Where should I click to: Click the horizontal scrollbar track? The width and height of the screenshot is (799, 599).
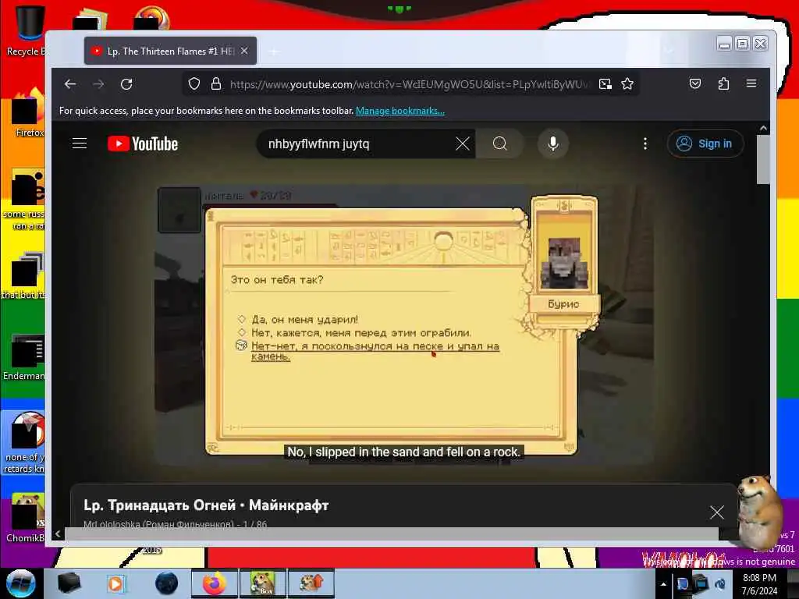392,533
